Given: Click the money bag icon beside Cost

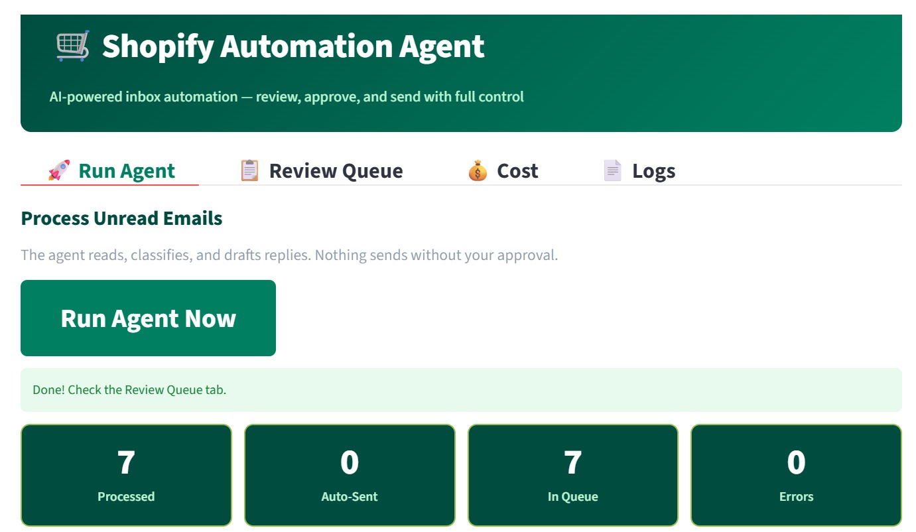Looking at the screenshot, I should click(478, 171).
